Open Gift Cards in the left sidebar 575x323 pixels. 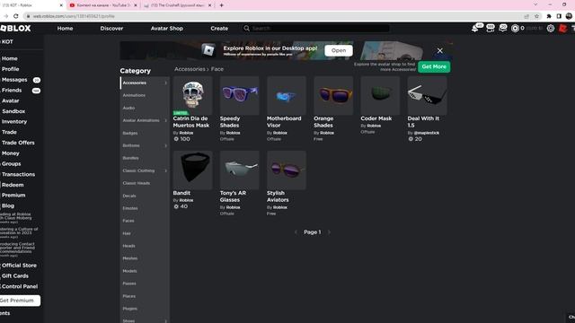(15, 276)
